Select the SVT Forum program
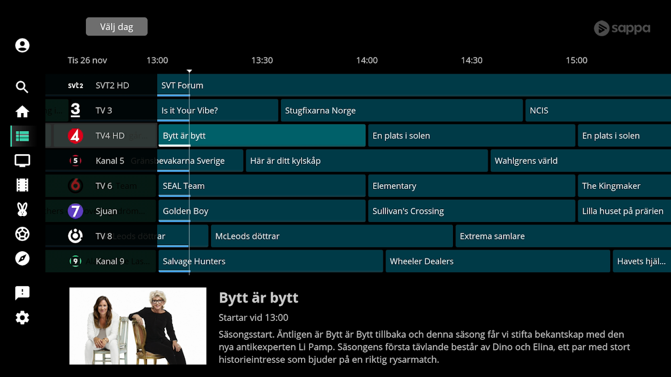 tap(414, 85)
